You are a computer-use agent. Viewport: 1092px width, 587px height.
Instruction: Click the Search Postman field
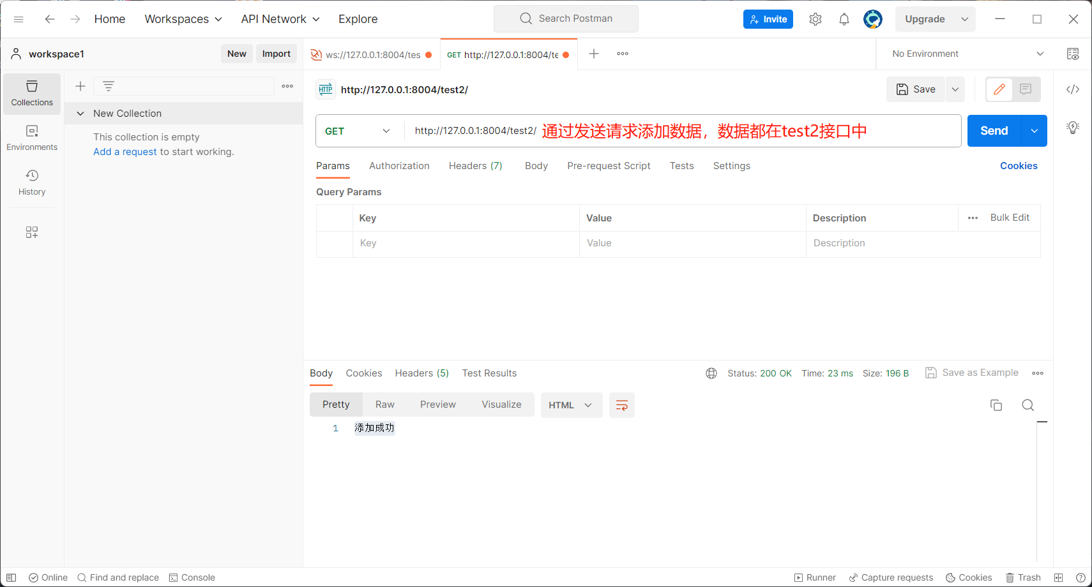(566, 19)
